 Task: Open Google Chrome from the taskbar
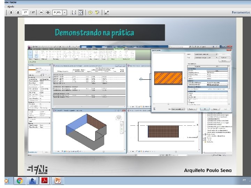20,181
